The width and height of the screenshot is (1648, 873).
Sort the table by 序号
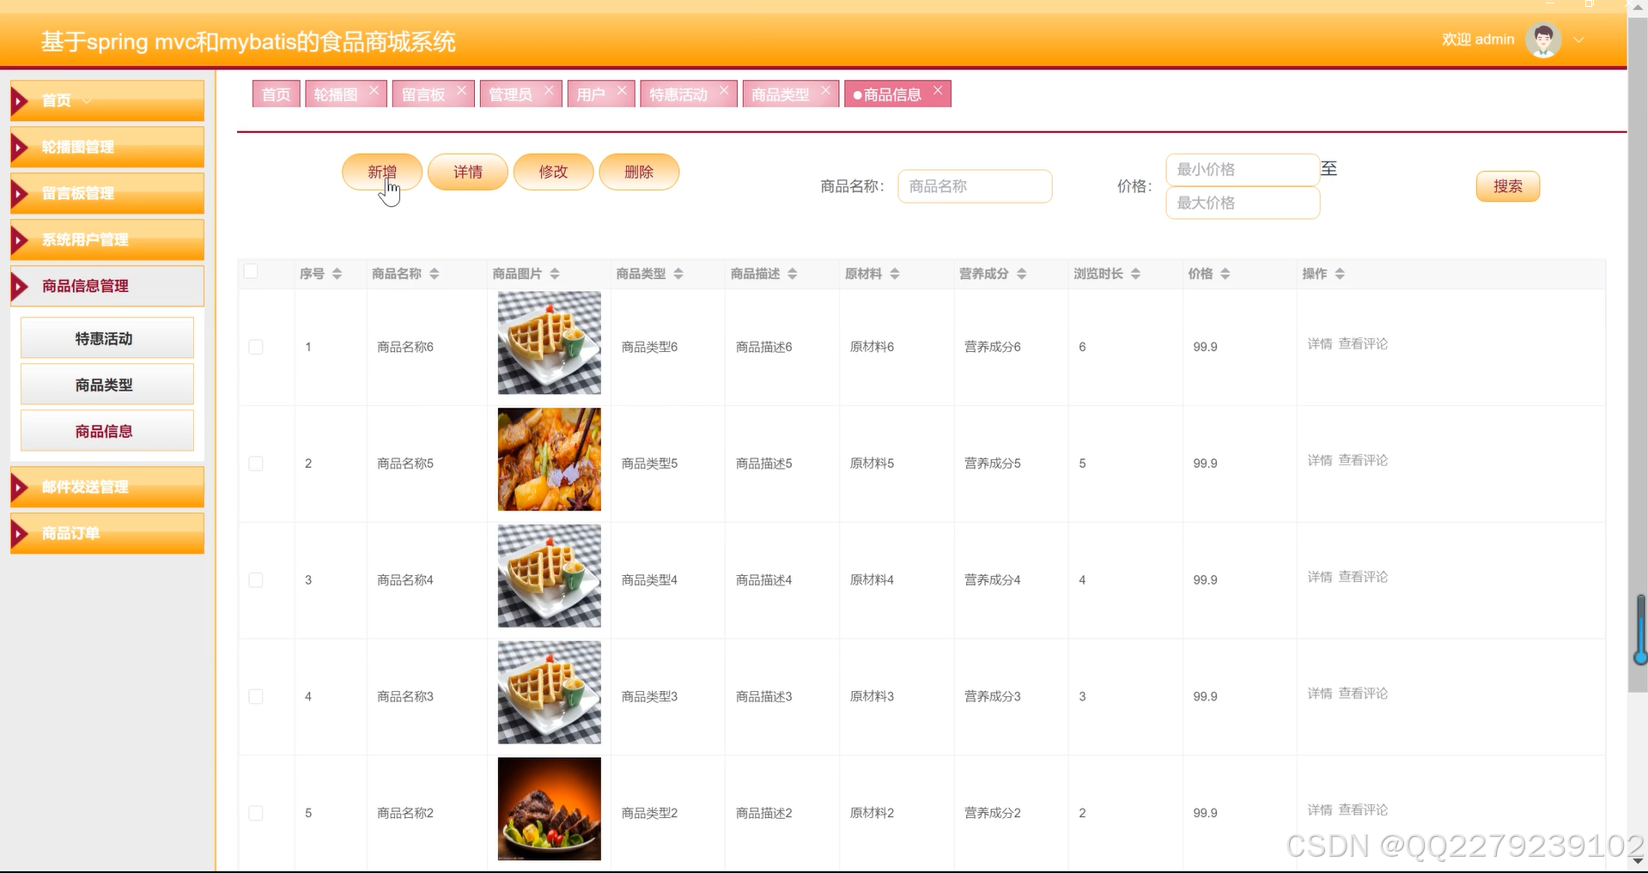338,274
